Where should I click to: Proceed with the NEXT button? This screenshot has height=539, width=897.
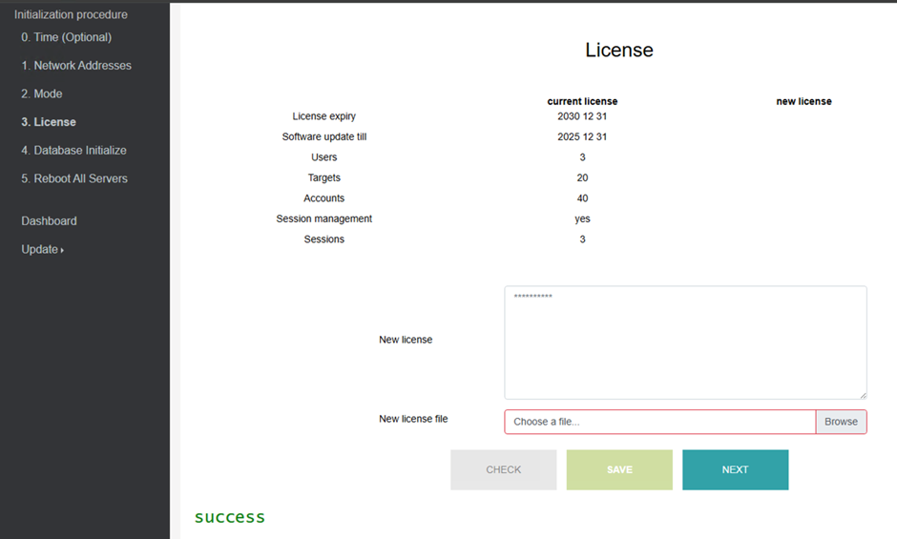coord(735,469)
